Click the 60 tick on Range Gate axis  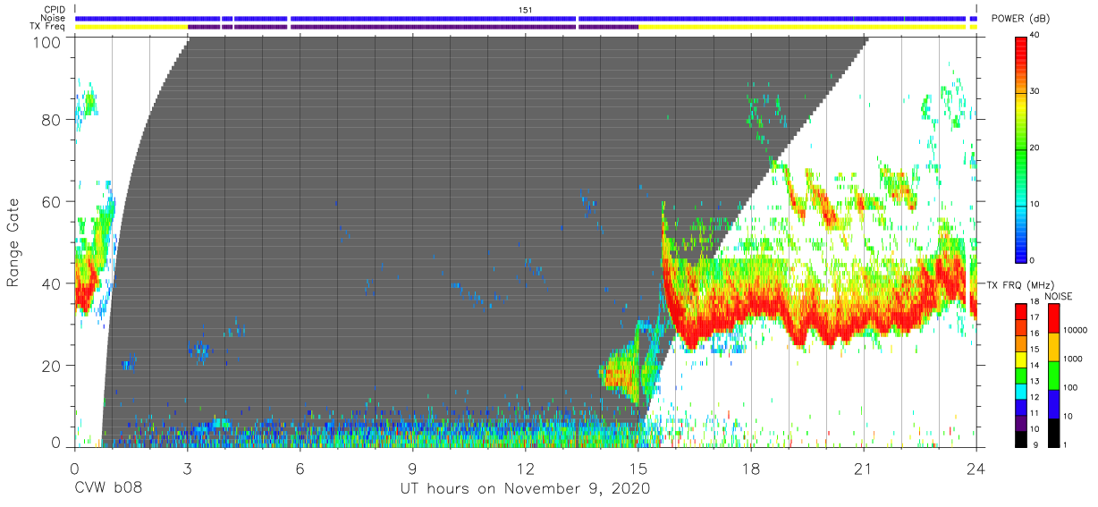pos(53,202)
